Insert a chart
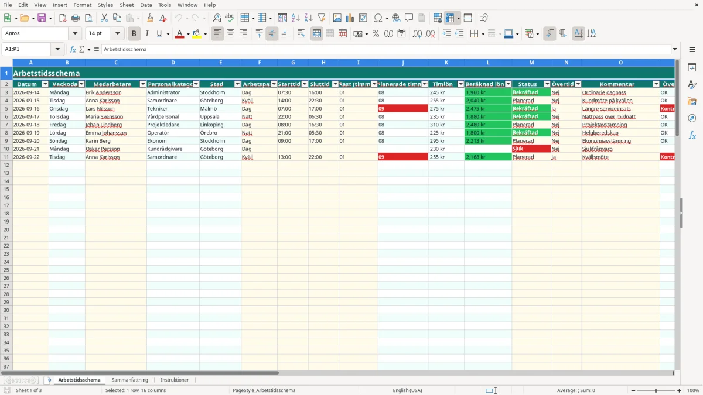This screenshot has height=395, width=703. tap(350, 18)
